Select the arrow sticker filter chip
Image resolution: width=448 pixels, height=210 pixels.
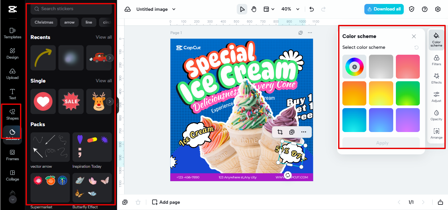(x=69, y=22)
